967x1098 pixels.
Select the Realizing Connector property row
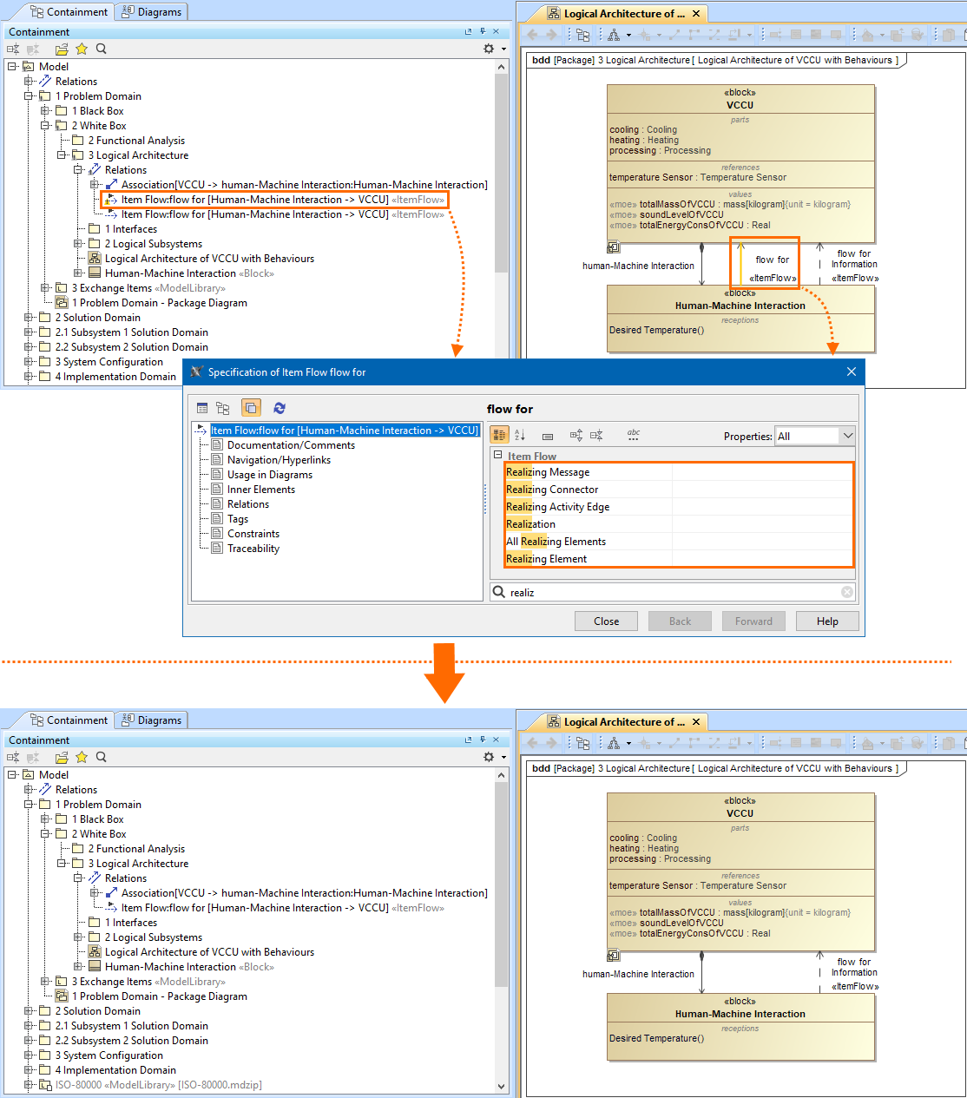(x=679, y=490)
